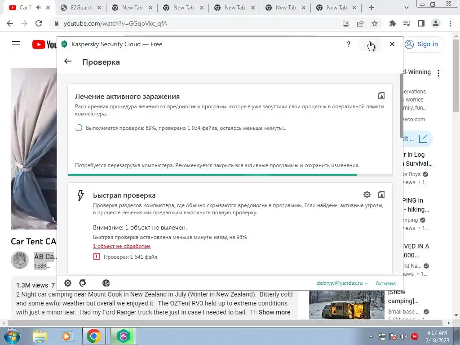Open report icon for Лечение активного заражения

pyautogui.click(x=381, y=96)
